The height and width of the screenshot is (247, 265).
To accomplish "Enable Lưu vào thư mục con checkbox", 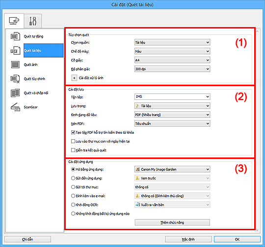I will 73,141.
